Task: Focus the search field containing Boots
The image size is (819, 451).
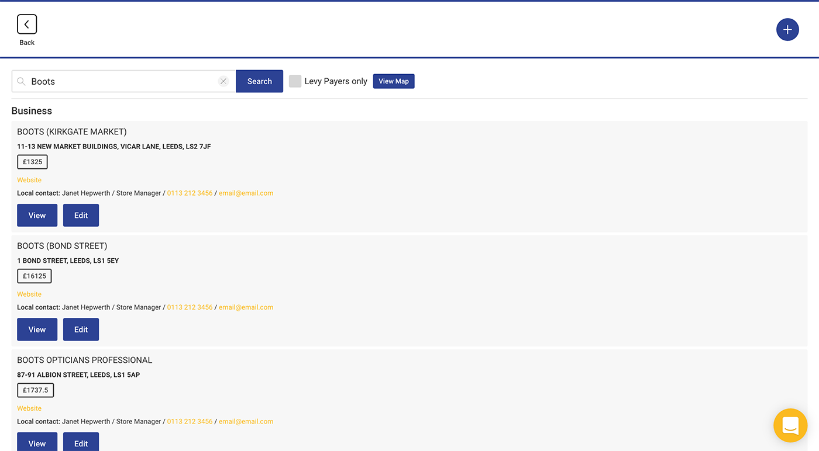Action: pos(124,81)
